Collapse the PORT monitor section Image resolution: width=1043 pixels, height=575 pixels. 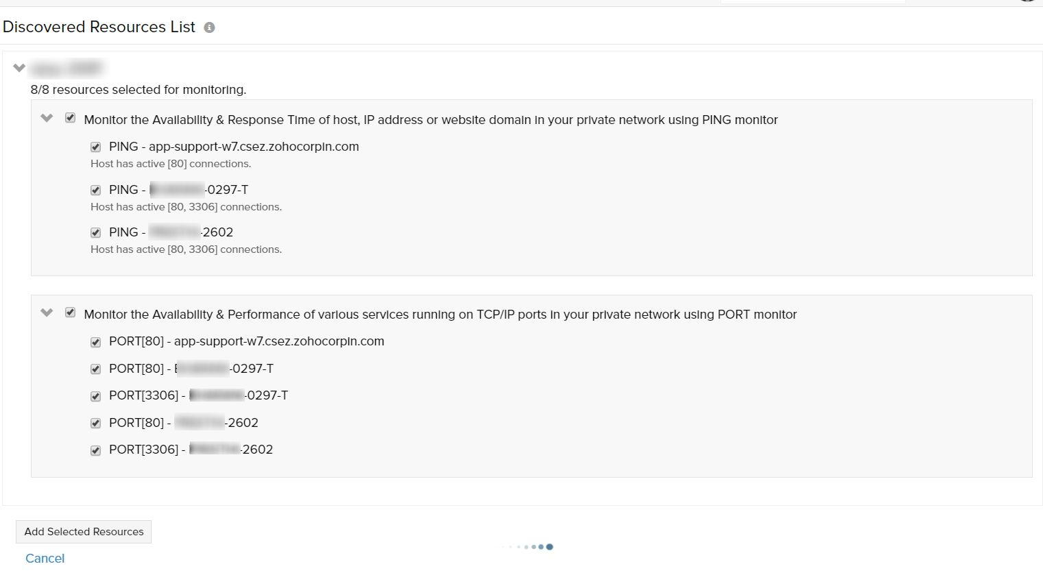tap(47, 313)
